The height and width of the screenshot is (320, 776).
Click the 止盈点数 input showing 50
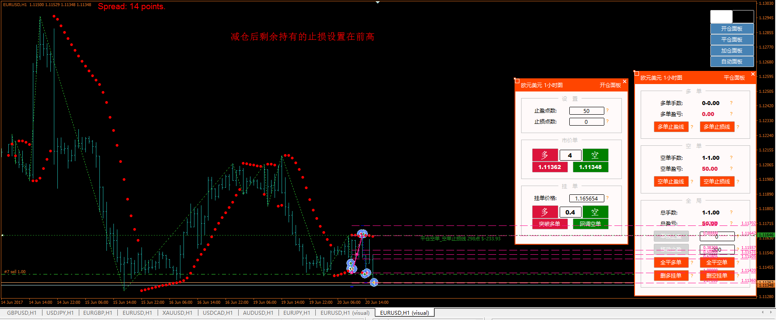[x=586, y=111]
